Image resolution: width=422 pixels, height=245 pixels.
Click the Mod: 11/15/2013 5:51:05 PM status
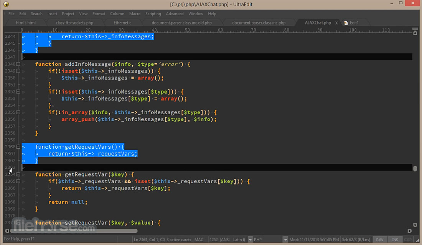(x=314, y=240)
